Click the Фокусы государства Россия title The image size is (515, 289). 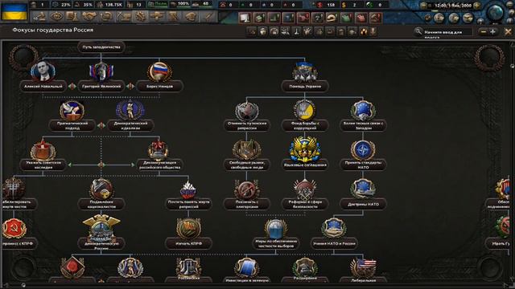point(53,30)
